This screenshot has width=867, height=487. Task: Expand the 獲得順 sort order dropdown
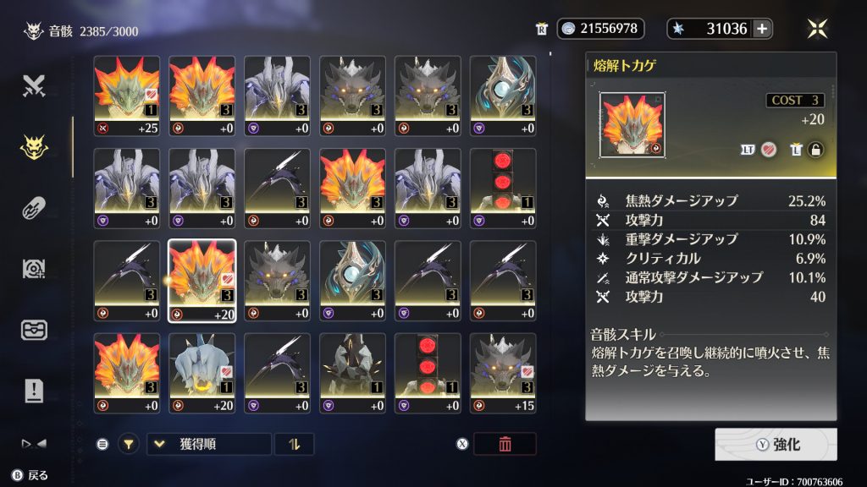(209, 444)
